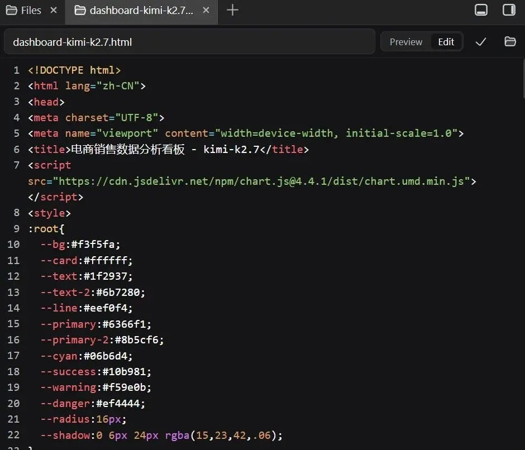The width and height of the screenshot is (525, 450).
Task: Select the dashboard-kimi-k2.7 tab
Action: click(141, 11)
